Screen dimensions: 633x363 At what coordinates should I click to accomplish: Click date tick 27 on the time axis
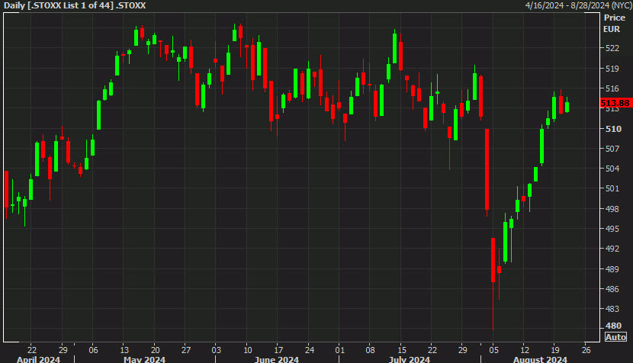tap(185, 350)
